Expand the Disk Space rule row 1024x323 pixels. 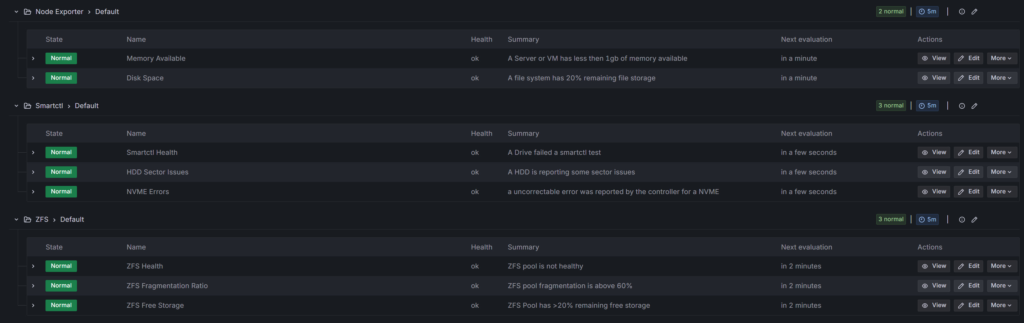[x=33, y=78]
